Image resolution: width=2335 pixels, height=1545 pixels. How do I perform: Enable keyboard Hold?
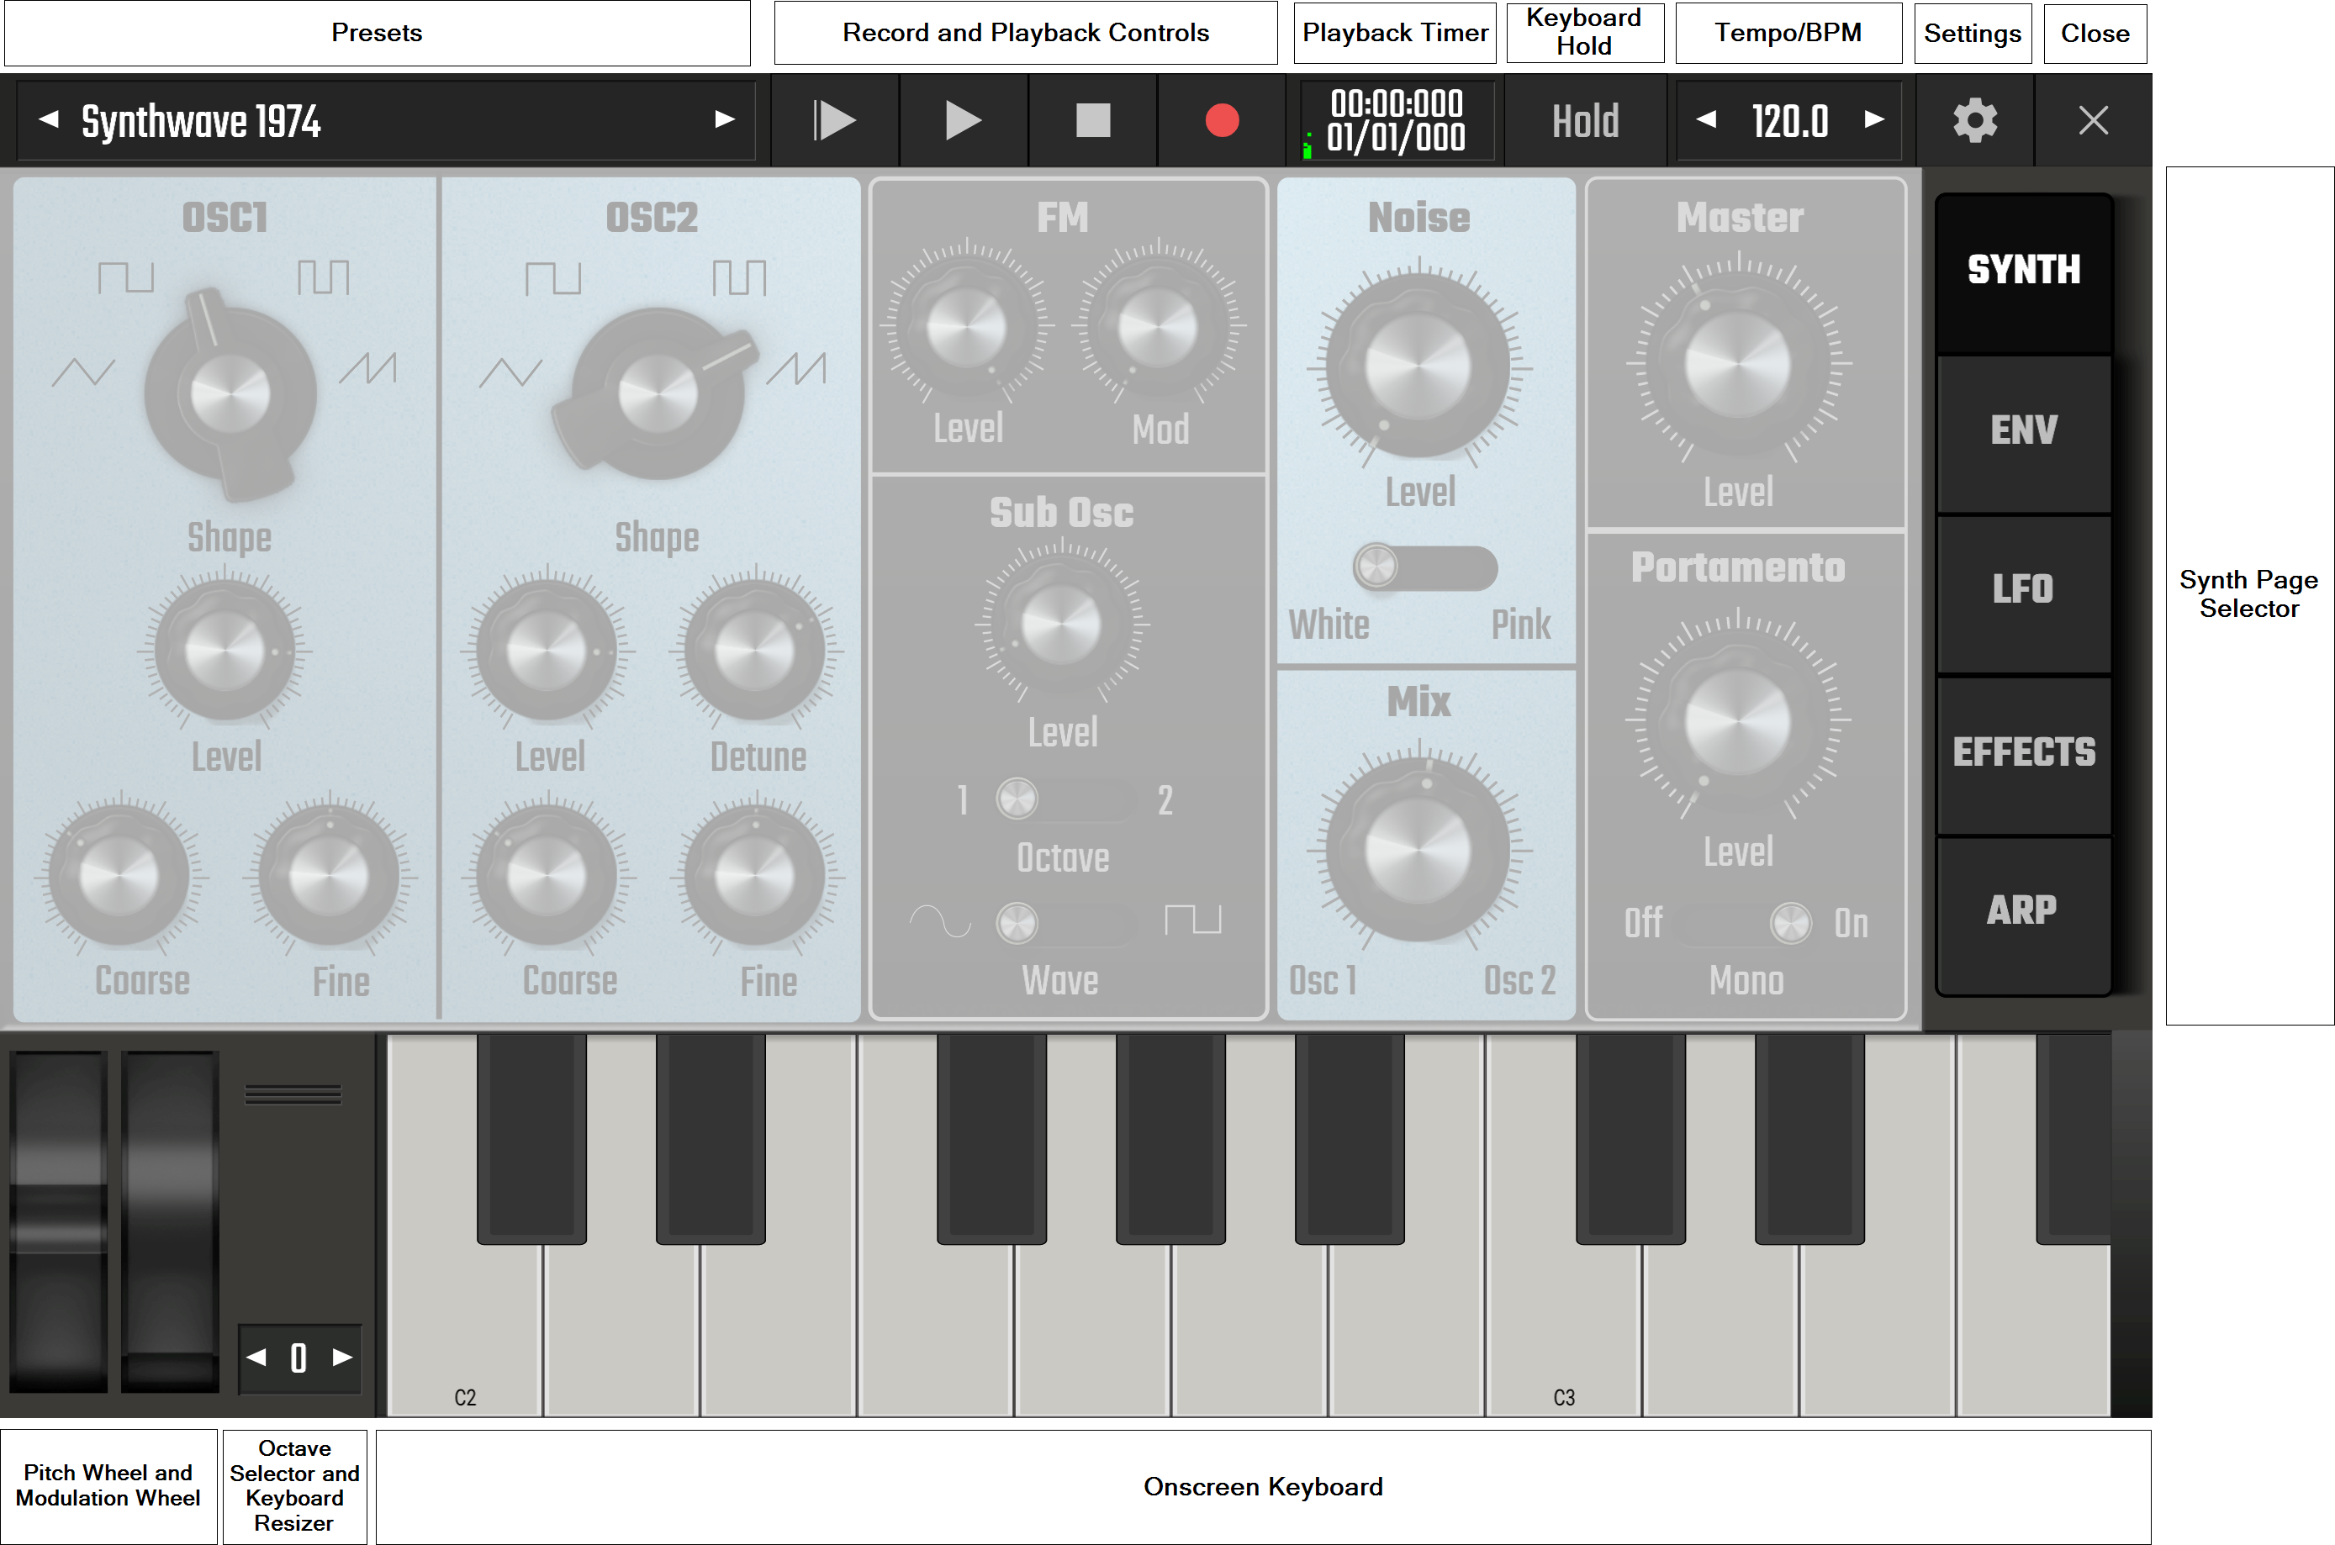pos(1585,121)
